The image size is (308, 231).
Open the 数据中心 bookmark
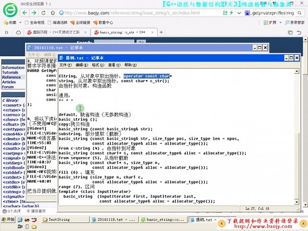pyautogui.click(x=103, y=23)
